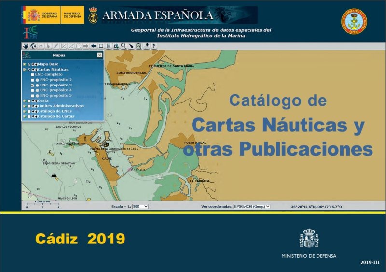Open the EPSG:4326 coordinates dropdown

coord(251,206)
